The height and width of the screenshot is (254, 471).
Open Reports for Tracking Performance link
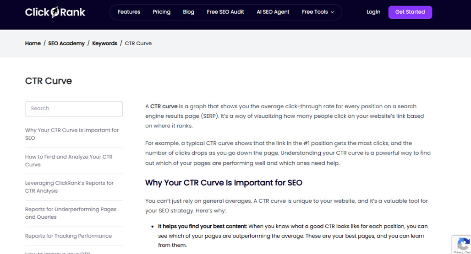(x=68, y=236)
